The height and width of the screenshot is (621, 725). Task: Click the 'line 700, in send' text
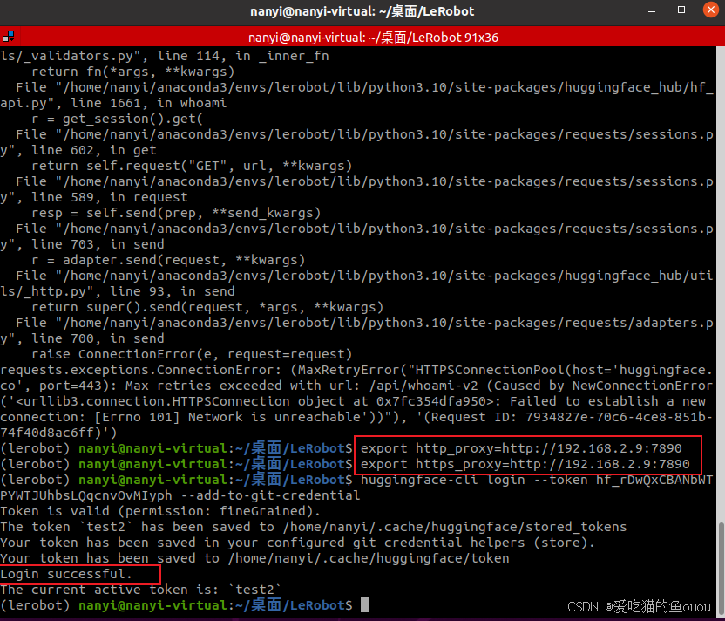(x=98, y=338)
